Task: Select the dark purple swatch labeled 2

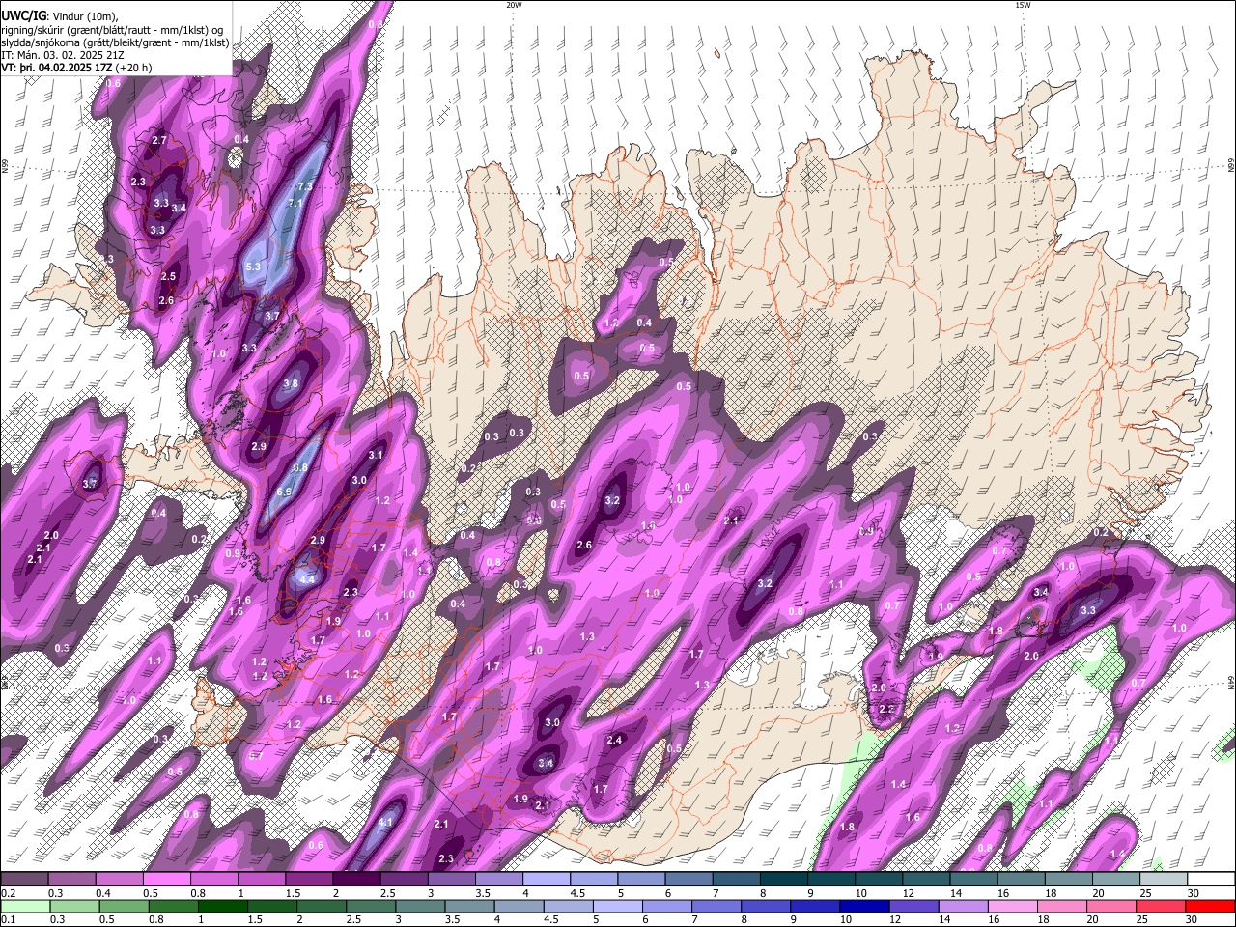Action: (x=355, y=880)
